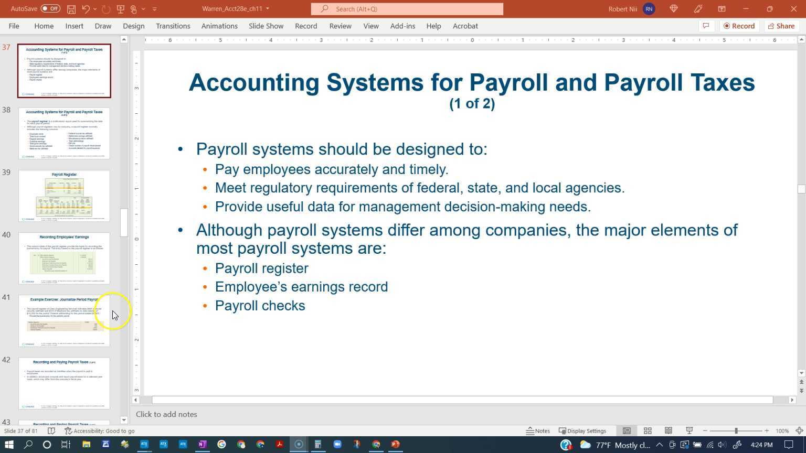Select the Payroll Register slide thumbnail
Viewport: 806px width, 453px height.
pyautogui.click(x=64, y=195)
